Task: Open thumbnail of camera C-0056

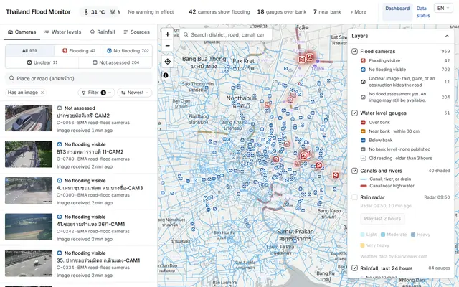Action: [29, 118]
